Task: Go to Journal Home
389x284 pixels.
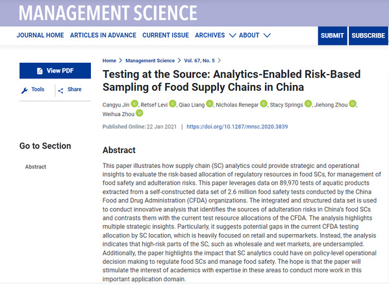Action: coord(40,35)
